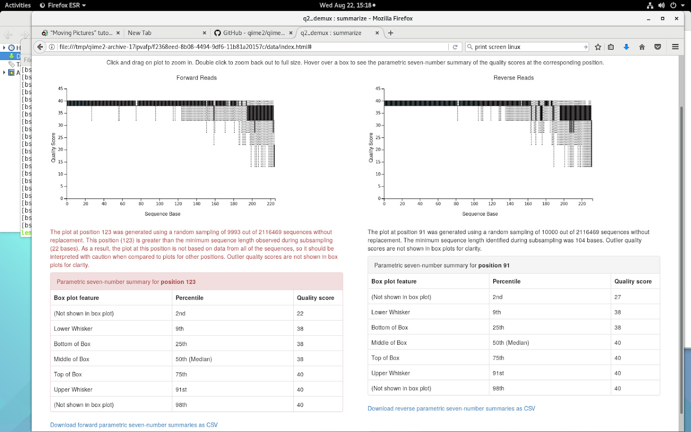Click the site information icon in URL bar
The height and width of the screenshot is (432, 691).
pyautogui.click(x=52, y=47)
